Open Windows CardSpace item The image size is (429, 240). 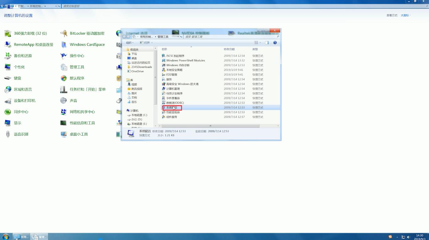[83, 45]
